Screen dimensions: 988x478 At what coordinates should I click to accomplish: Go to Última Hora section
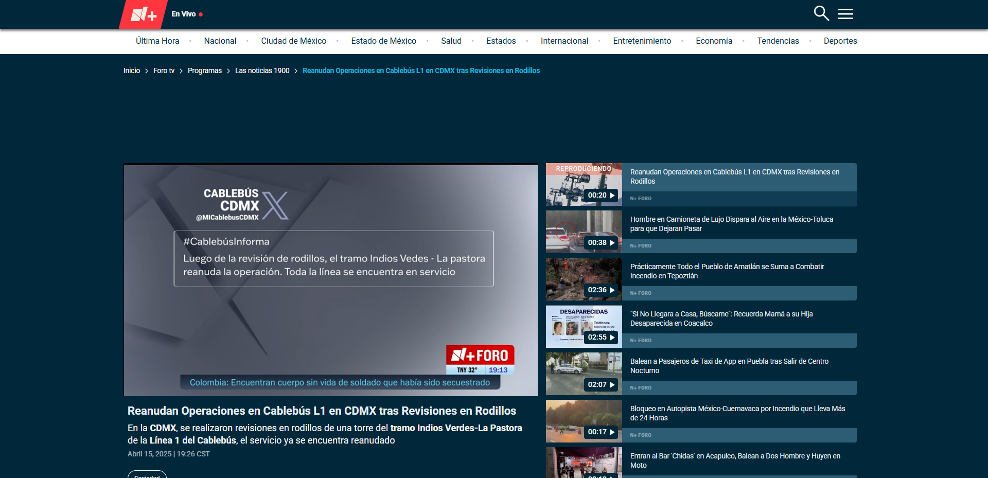(x=157, y=41)
